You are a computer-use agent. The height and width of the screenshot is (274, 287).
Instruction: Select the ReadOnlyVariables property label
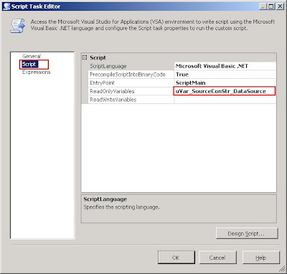pos(112,91)
